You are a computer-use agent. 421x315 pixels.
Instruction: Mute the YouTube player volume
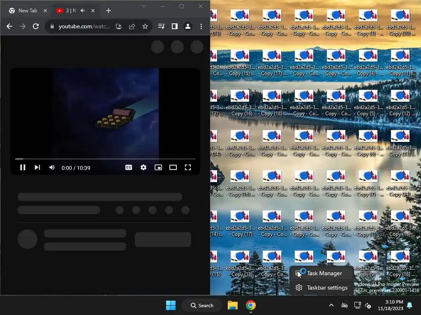point(52,167)
